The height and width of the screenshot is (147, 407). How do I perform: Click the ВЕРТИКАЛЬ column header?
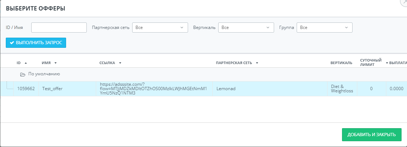point(341,63)
